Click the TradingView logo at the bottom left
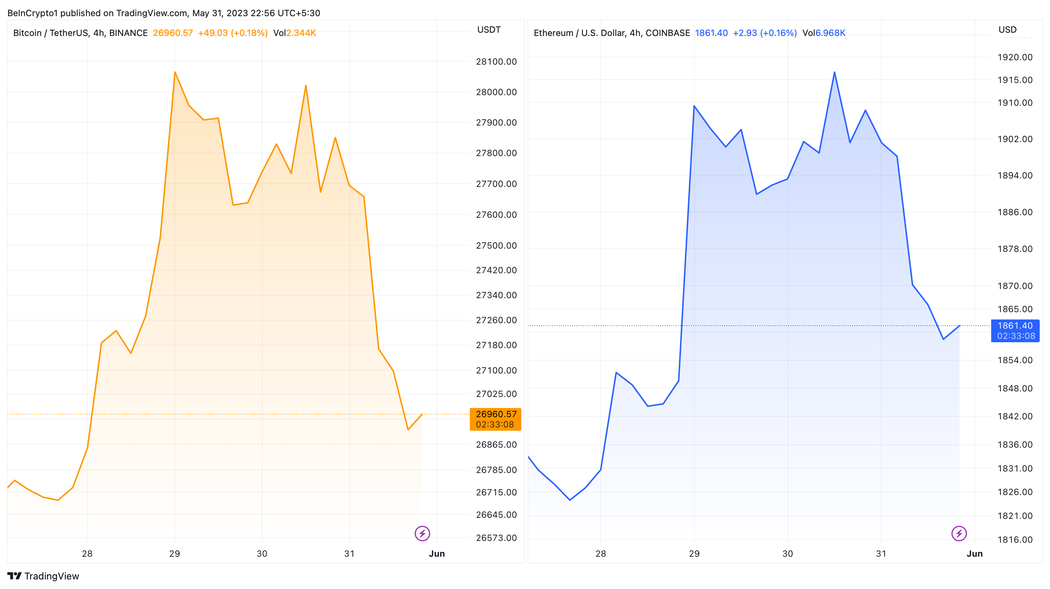The image size is (1050, 589). [14, 575]
